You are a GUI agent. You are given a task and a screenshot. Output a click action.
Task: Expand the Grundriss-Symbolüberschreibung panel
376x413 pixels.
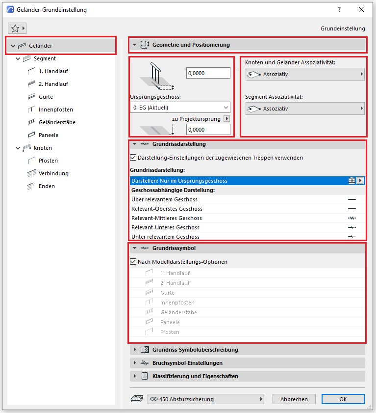pyautogui.click(x=195, y=350)
